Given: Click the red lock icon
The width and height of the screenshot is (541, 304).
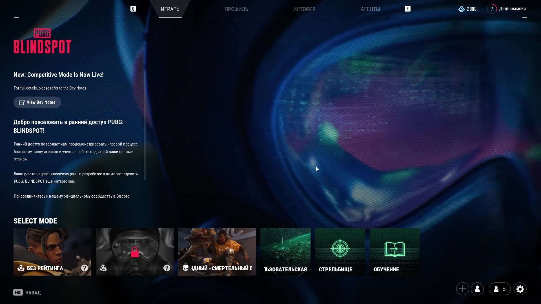Looking at the screenshot, I should click(135, 252).
